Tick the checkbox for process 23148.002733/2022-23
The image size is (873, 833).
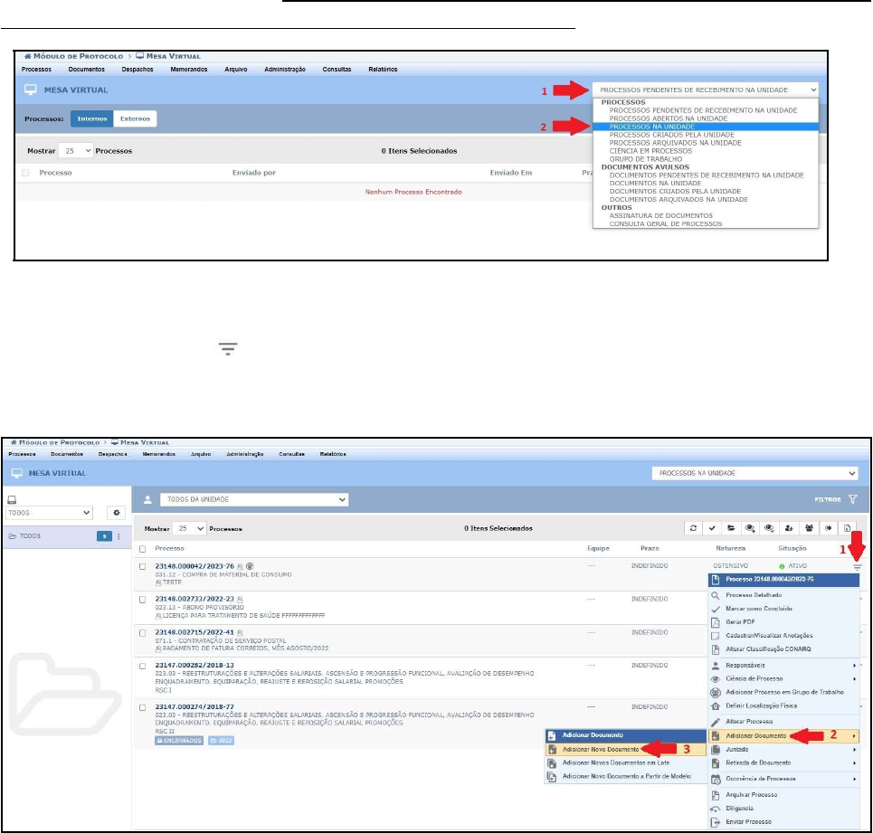pos(143,599)
